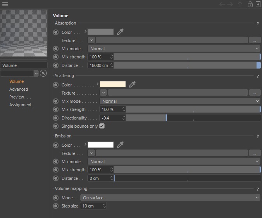Open the Assignment tab

(20, 105)
